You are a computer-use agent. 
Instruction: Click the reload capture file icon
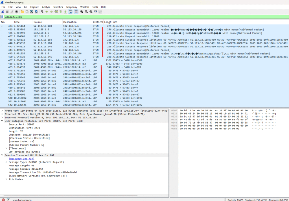coord(36,12)
